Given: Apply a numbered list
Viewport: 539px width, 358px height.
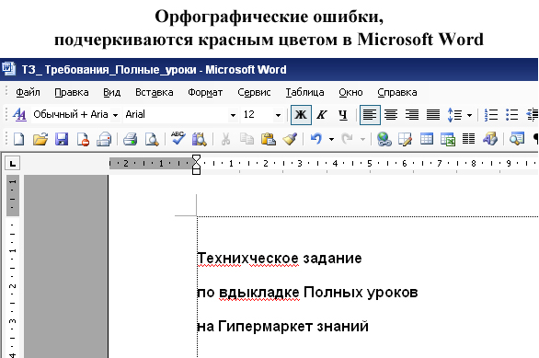Looking at the screenshot, I should point(491,114).
